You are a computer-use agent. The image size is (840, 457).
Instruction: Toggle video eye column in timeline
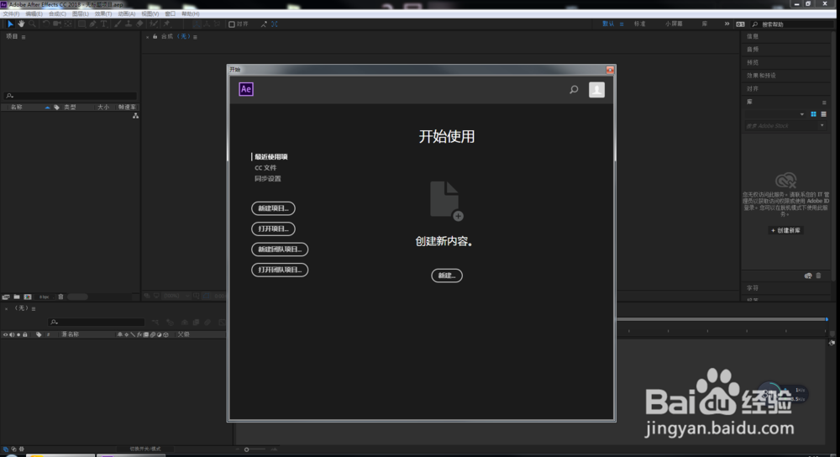click(5, 334)
